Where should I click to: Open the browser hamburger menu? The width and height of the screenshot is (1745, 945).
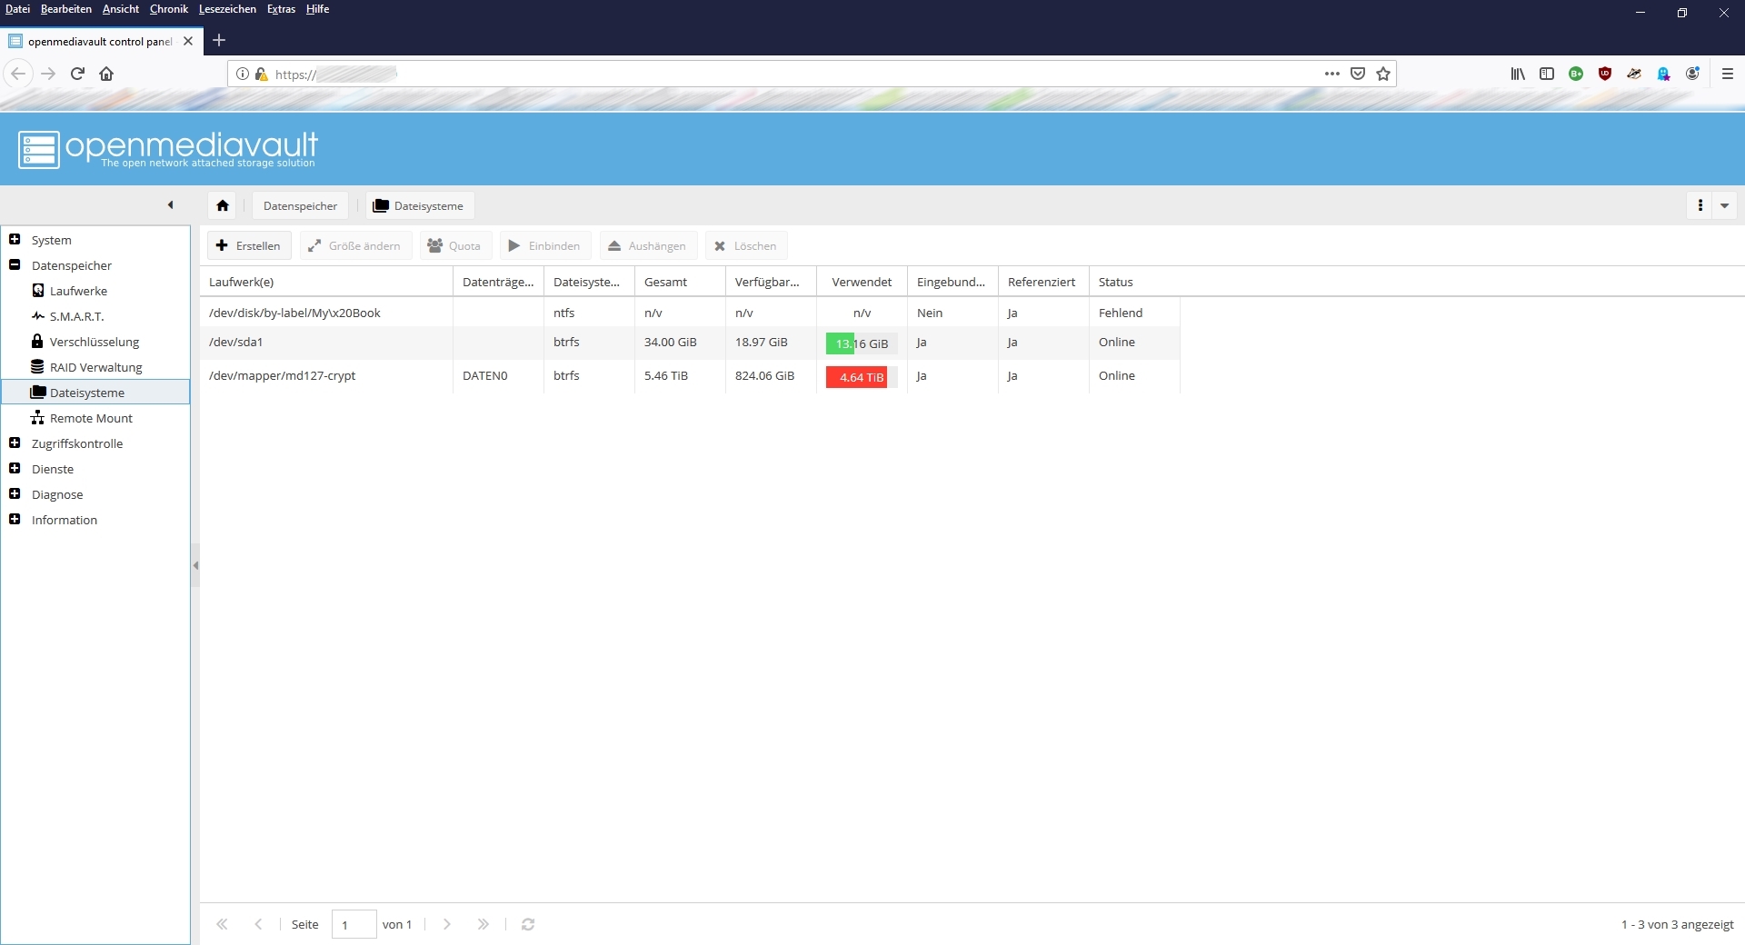[x=1728, y=74]
